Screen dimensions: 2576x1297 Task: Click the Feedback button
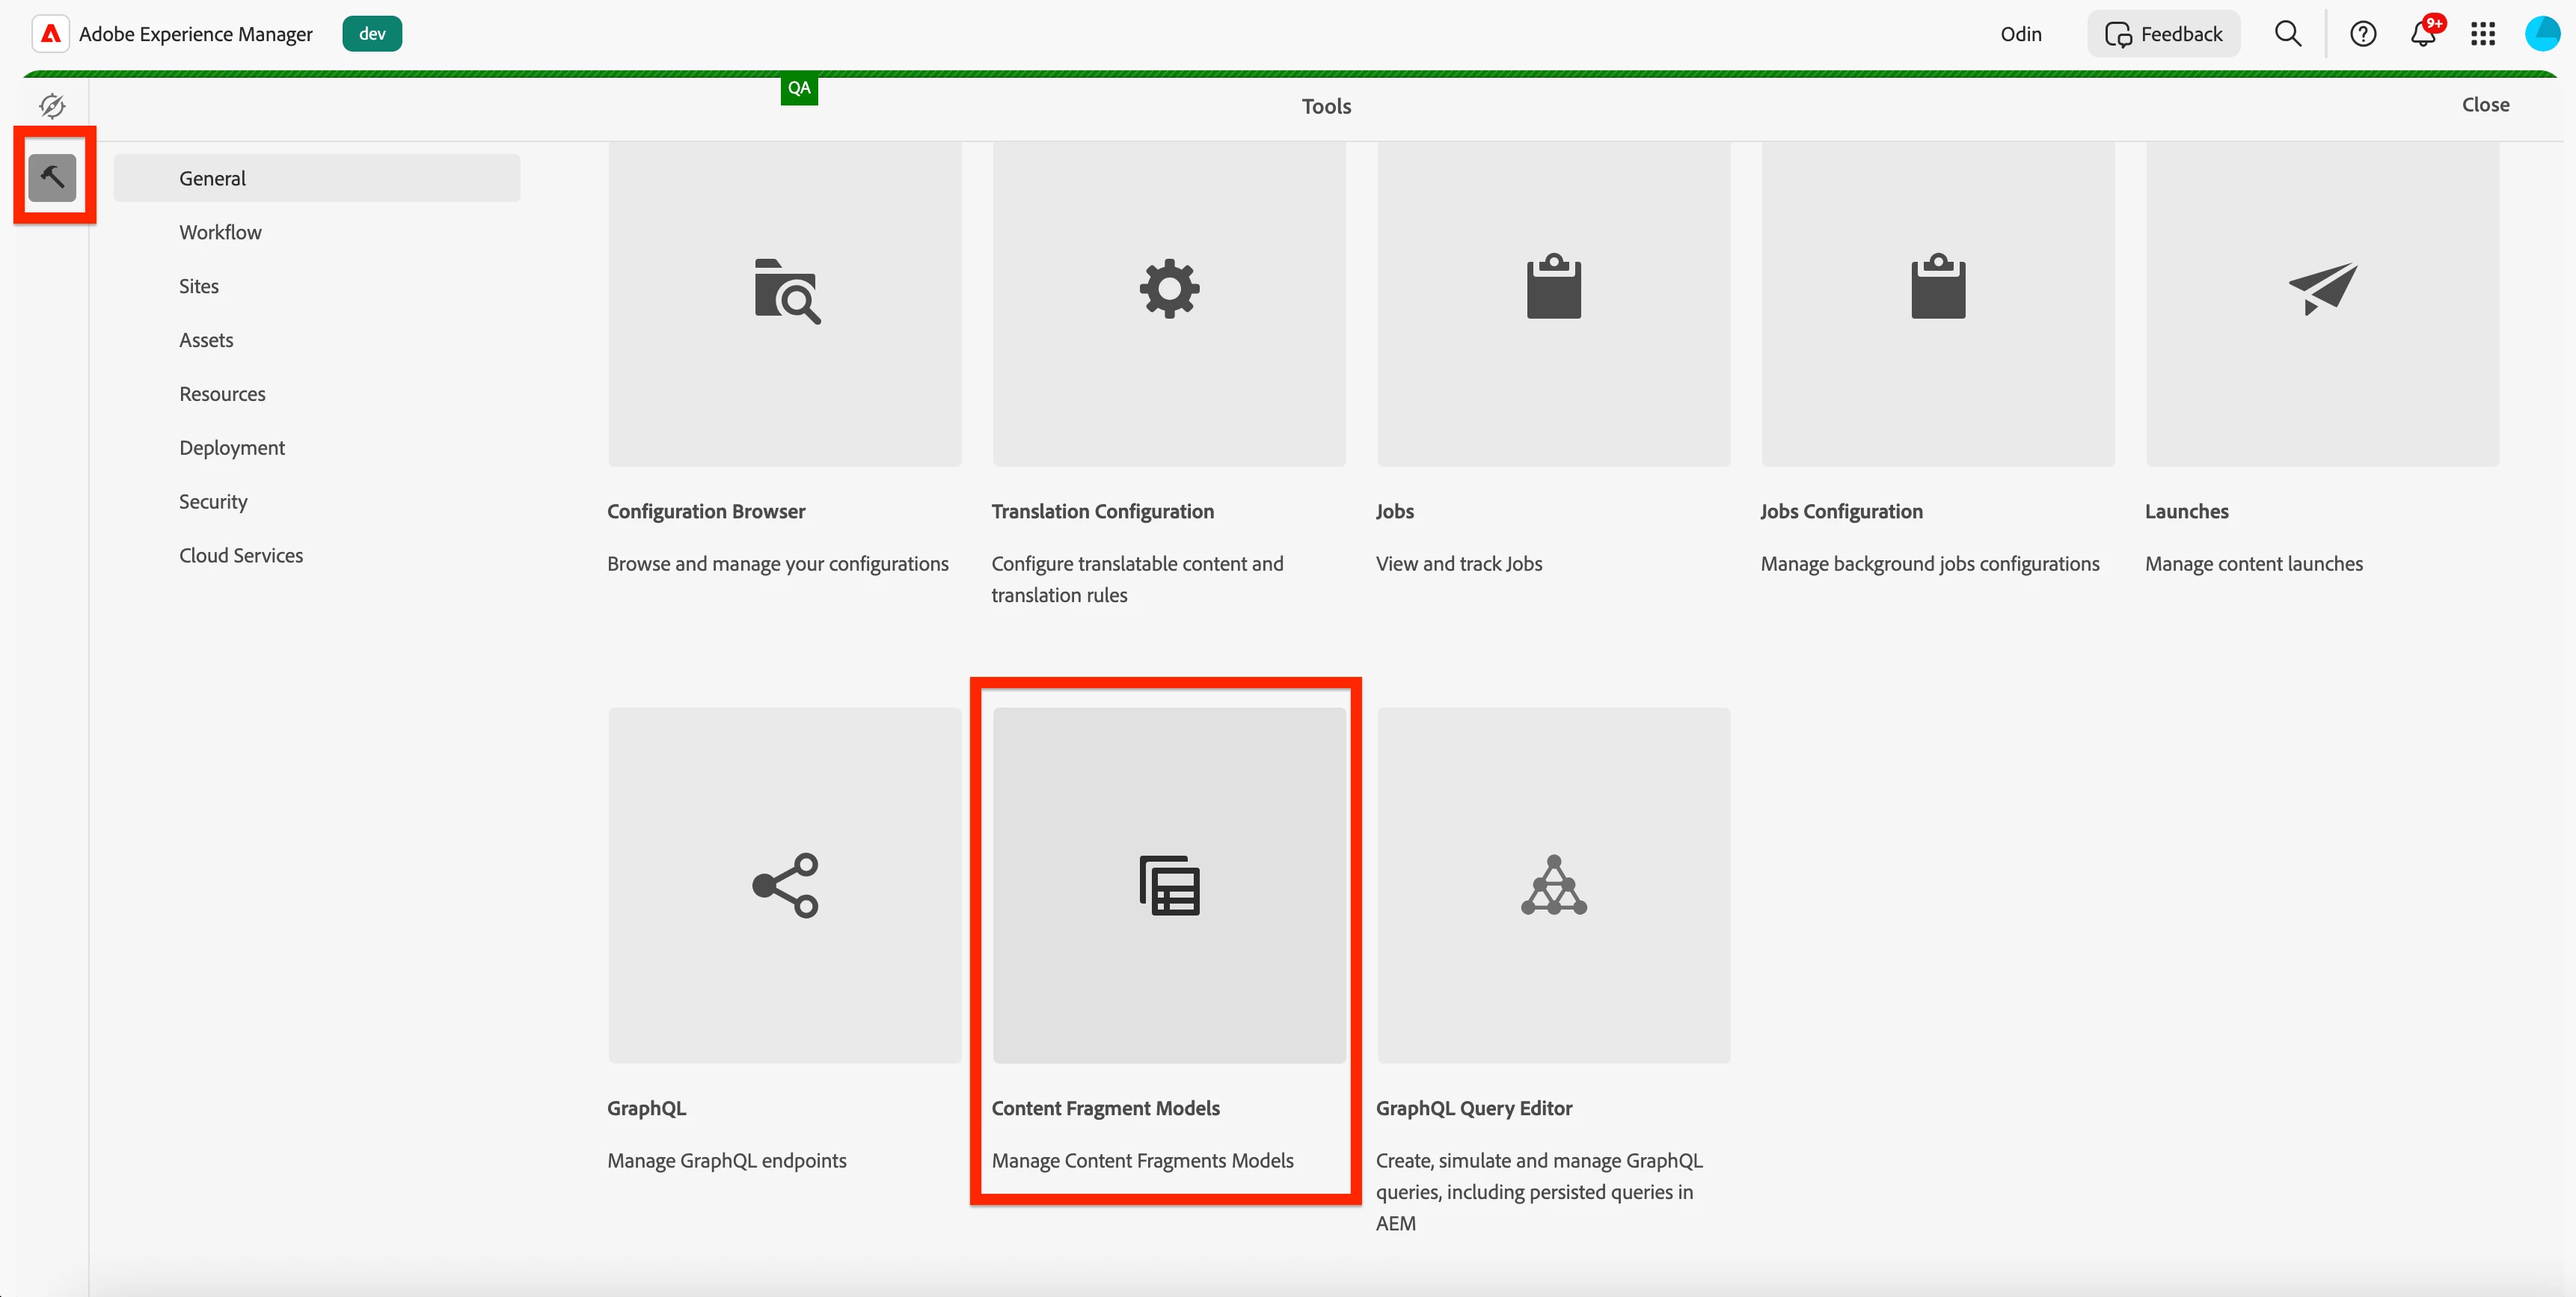pyautogui.click(x=2163, y=34)
